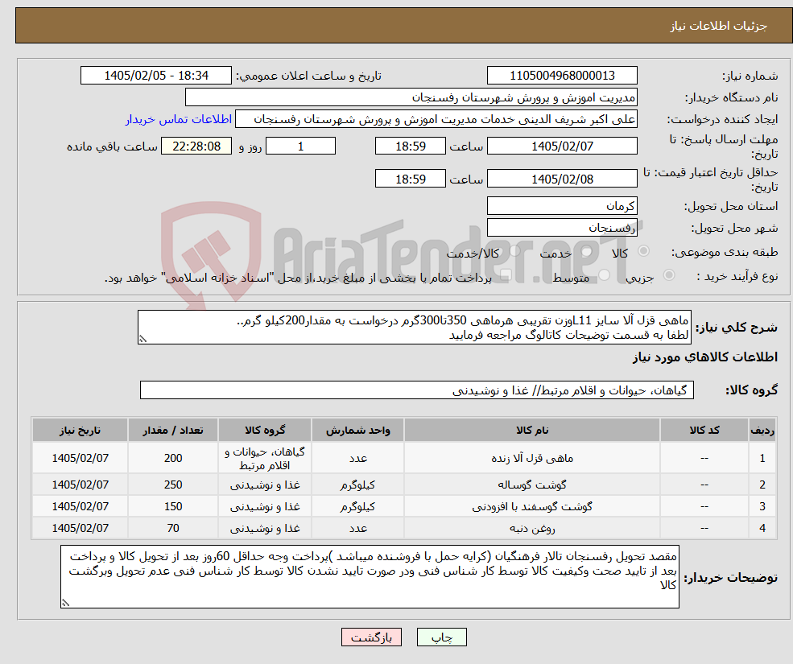Click the ردیف column header
The height and width of the screenshot is (664, 793).
(762, 431)
